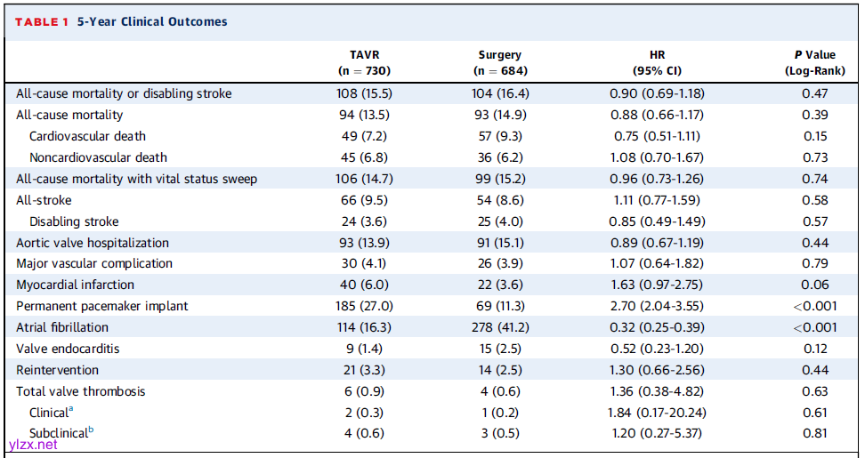This screenshot has height=458, width=865.
Task: Click the "Cardiovascular death" row label
Action: [x=87, y=136]
